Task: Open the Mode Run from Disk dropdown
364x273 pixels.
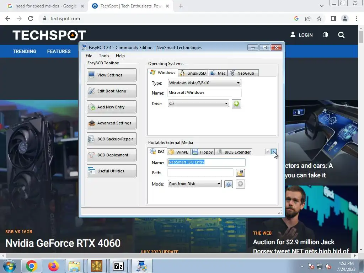Action: click(x=195, y=184)
